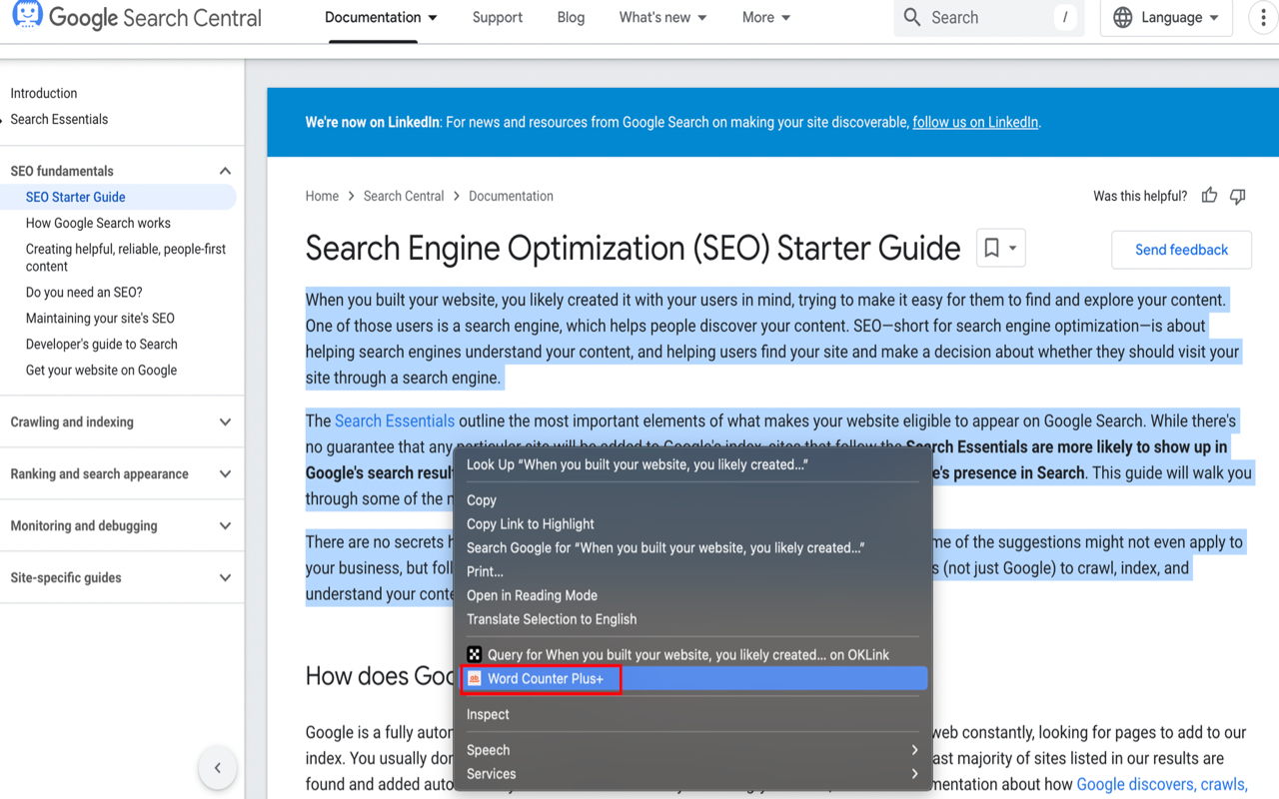Expand the Monitoring and debugging section
This screenshot has width=1279, height=799.
coord(225,526)
